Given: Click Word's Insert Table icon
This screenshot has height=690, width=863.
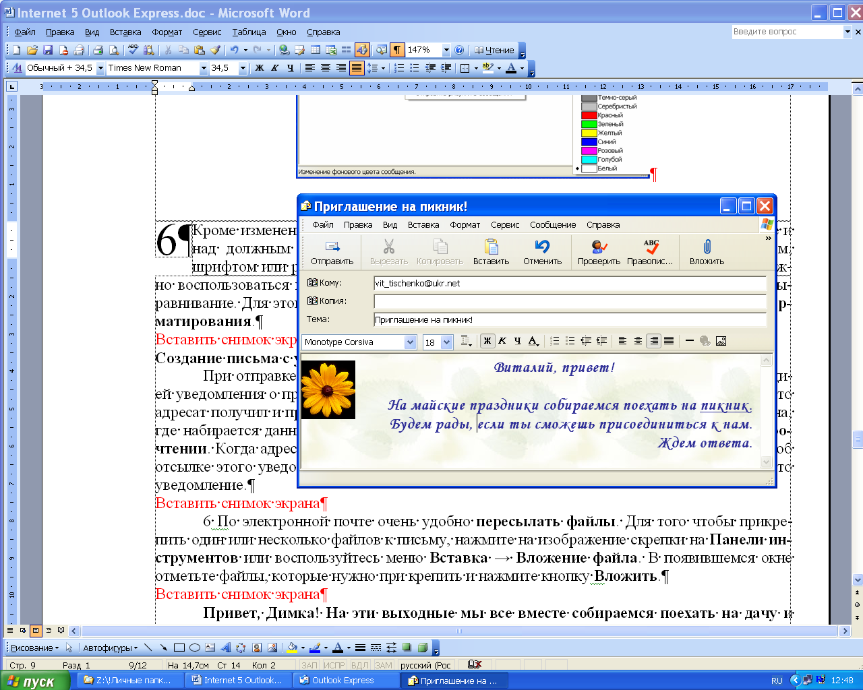Looking at the screenshot, I should 316,50.
